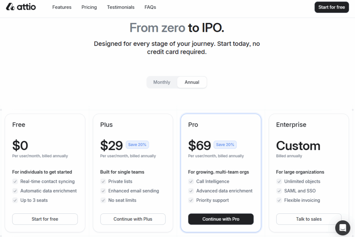The width and height of the screenshot is (355, 237).
Task: Open the chat support widget
Action: point(343,228)
